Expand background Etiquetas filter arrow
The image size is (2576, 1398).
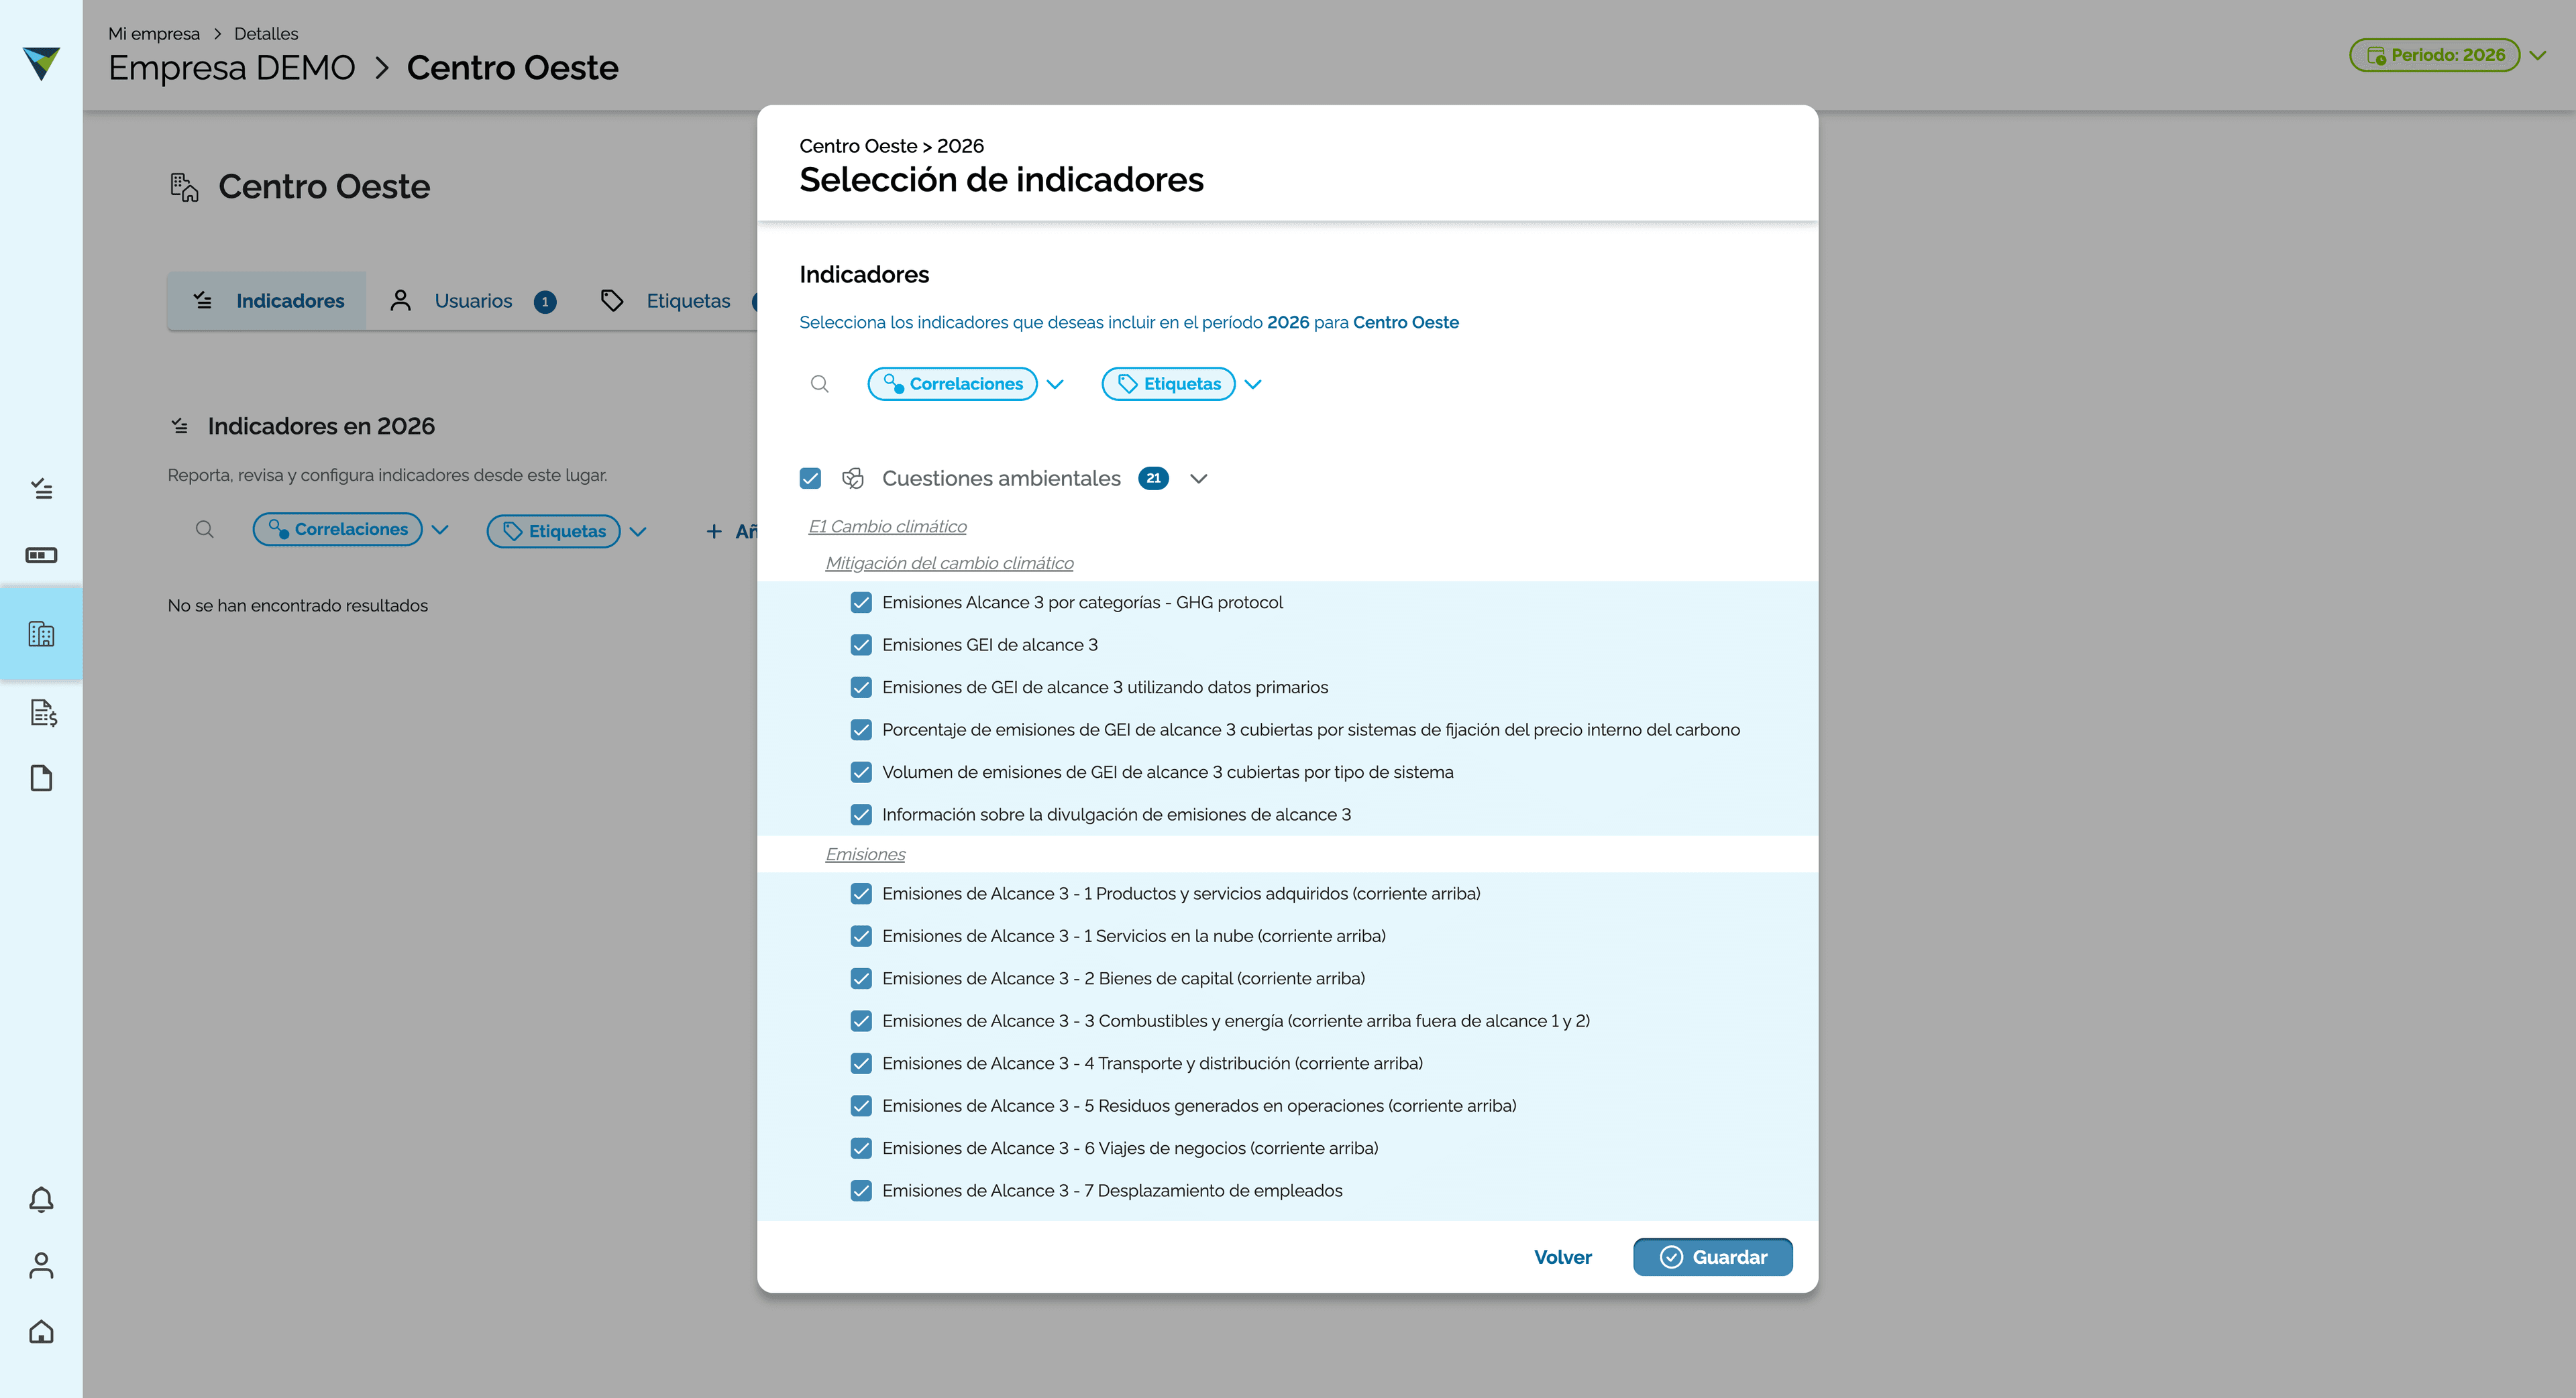tap(638, 532)
